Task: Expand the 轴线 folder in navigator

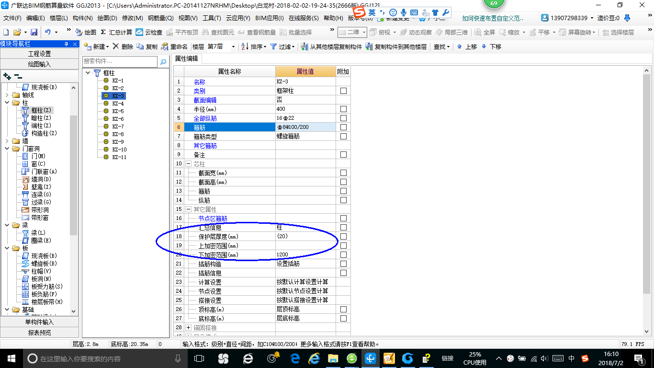Action: click(x=7, y=95)
